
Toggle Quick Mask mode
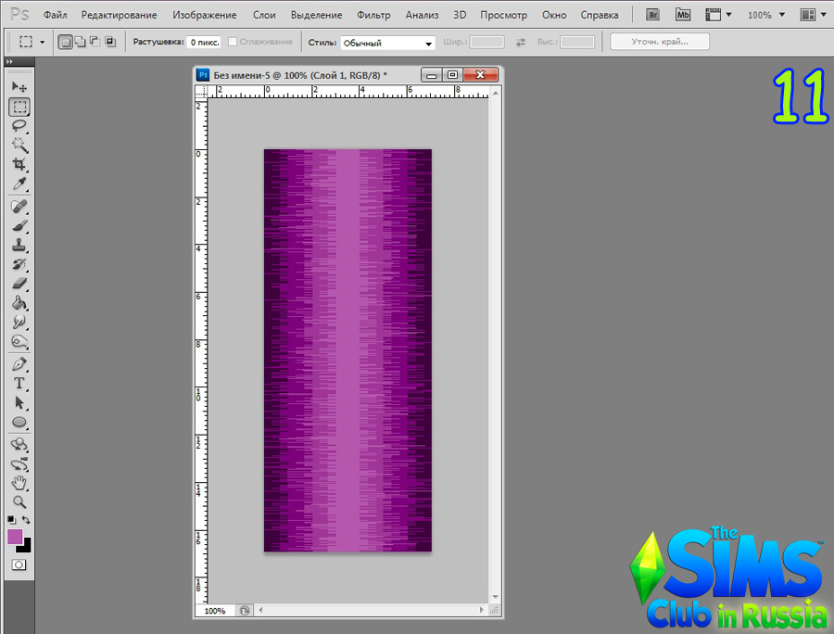click(x=19, y=564)
